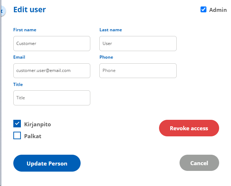Viewport: 231px width, 186px height.
Task: Uncheck the Admin checkbox
Action: [203, 10]
